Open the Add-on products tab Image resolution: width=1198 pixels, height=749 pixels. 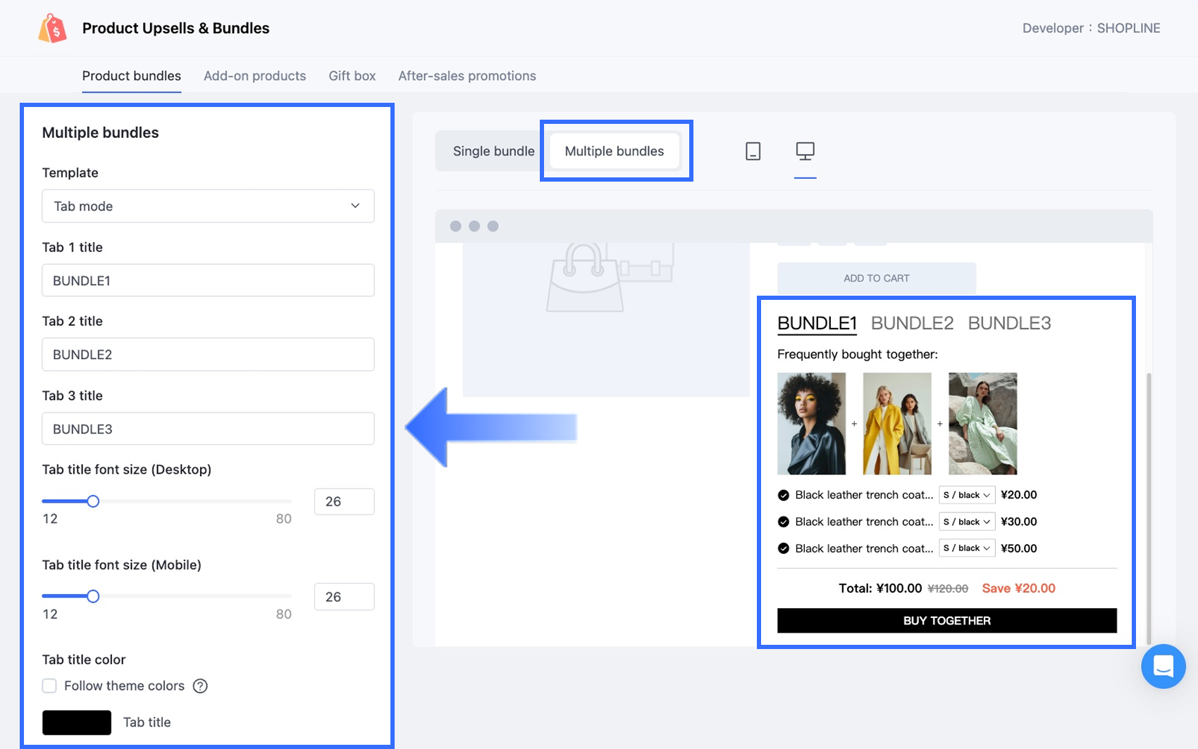tap(254, 76)
